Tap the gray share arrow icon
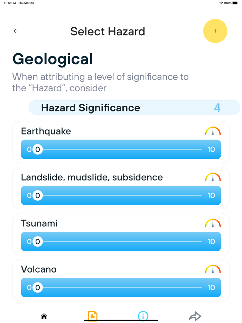 195,316
